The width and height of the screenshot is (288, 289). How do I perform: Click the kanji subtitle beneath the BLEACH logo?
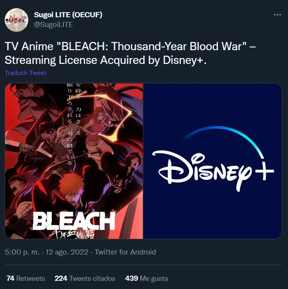click(72, 234)
